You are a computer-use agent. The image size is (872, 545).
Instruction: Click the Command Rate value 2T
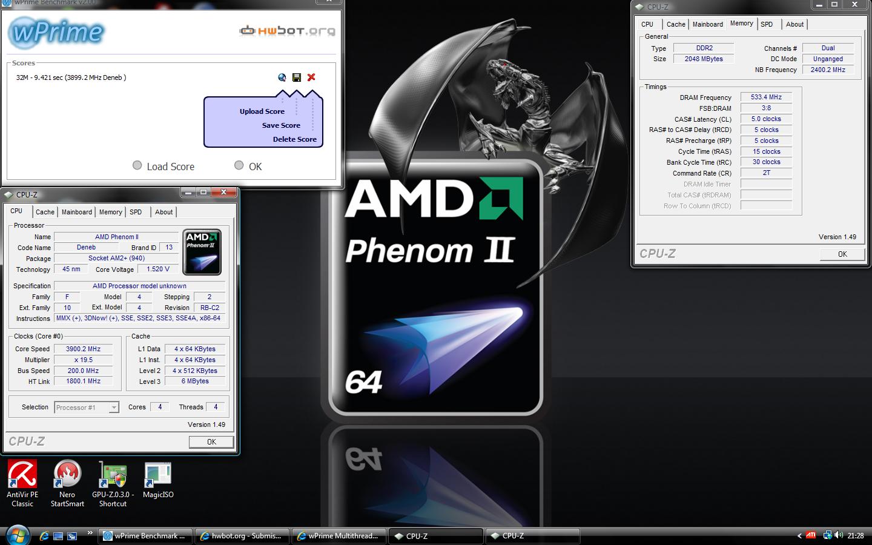point(766,173)
